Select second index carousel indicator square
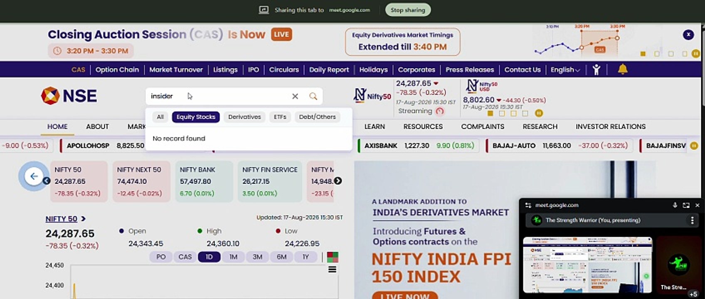This screenshot has width=705, height=299. (x=502, y=113)
